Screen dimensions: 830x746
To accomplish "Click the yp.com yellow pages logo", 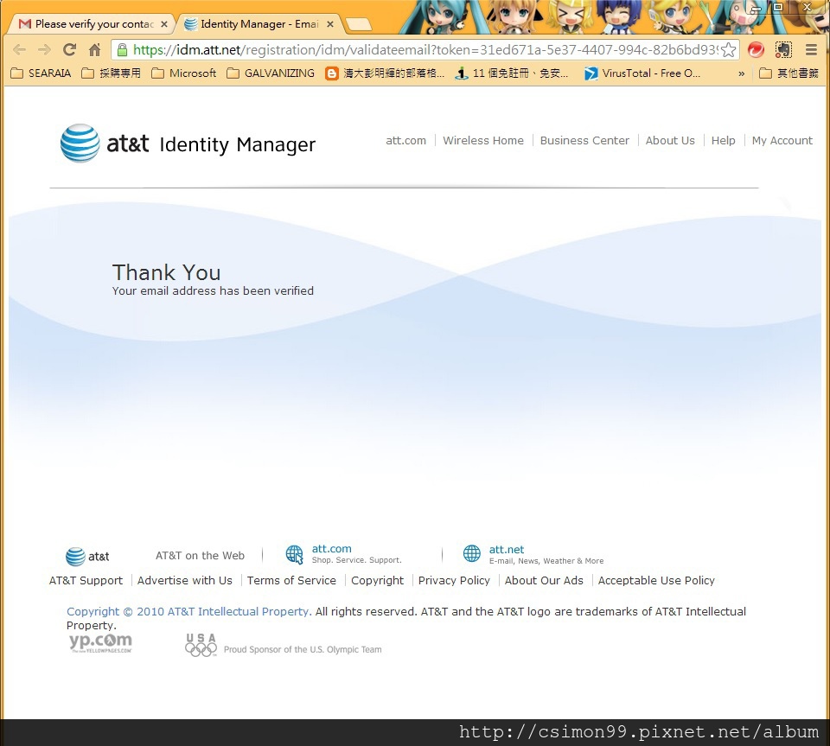I will 100,642.
